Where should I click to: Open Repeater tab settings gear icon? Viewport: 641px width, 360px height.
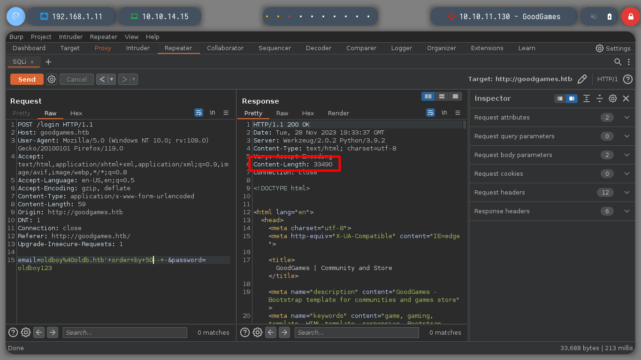tap(52, 79)
